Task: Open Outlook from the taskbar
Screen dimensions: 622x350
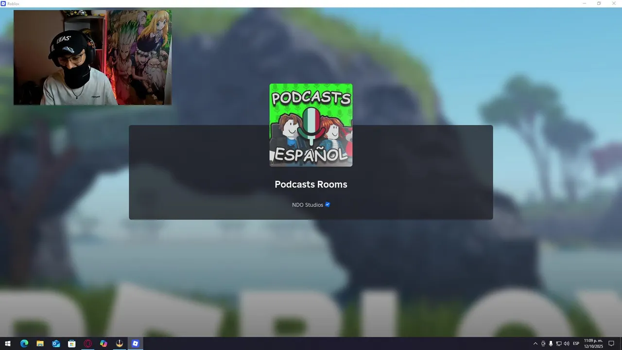Action: pyautogui.click(x=56, y=344)
